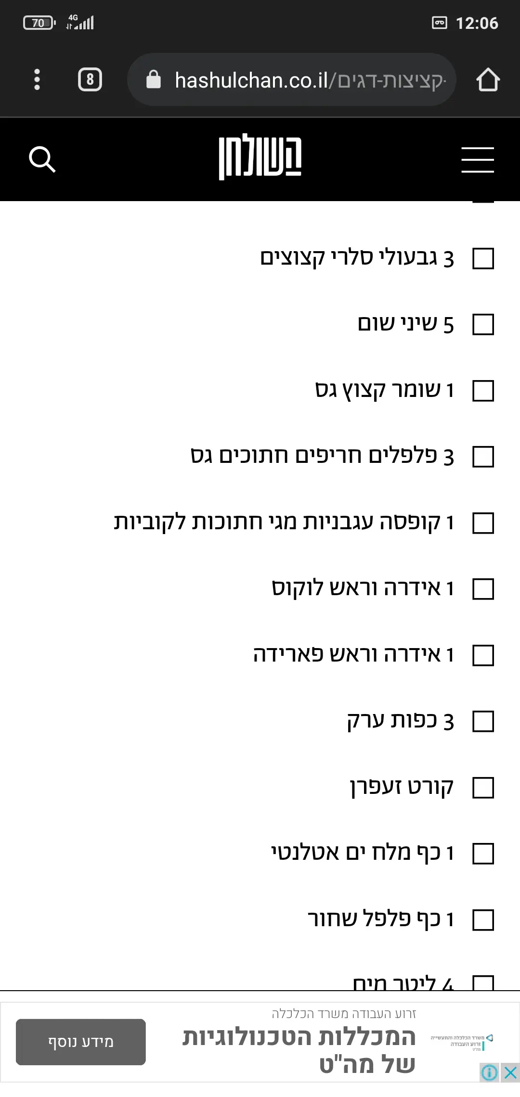The width and height of the screenshot is (520, 1097).
Task: Check the '5 שיני שום' ingredient box
Action: coord(483,325)
